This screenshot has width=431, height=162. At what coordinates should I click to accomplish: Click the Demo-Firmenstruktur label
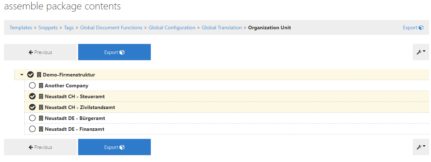coord(69,75)
